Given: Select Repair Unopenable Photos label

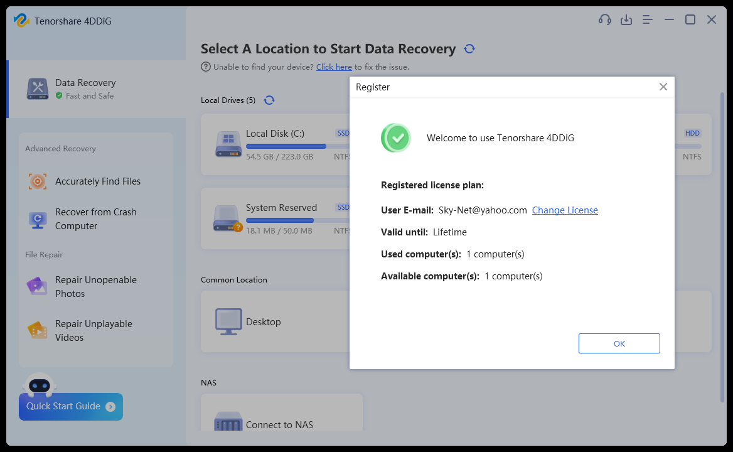Looking at the screenshot, I should coord(96,286).
